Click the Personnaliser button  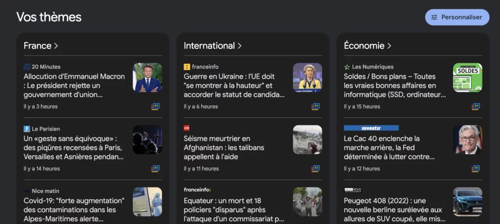(x=457, y=17)
